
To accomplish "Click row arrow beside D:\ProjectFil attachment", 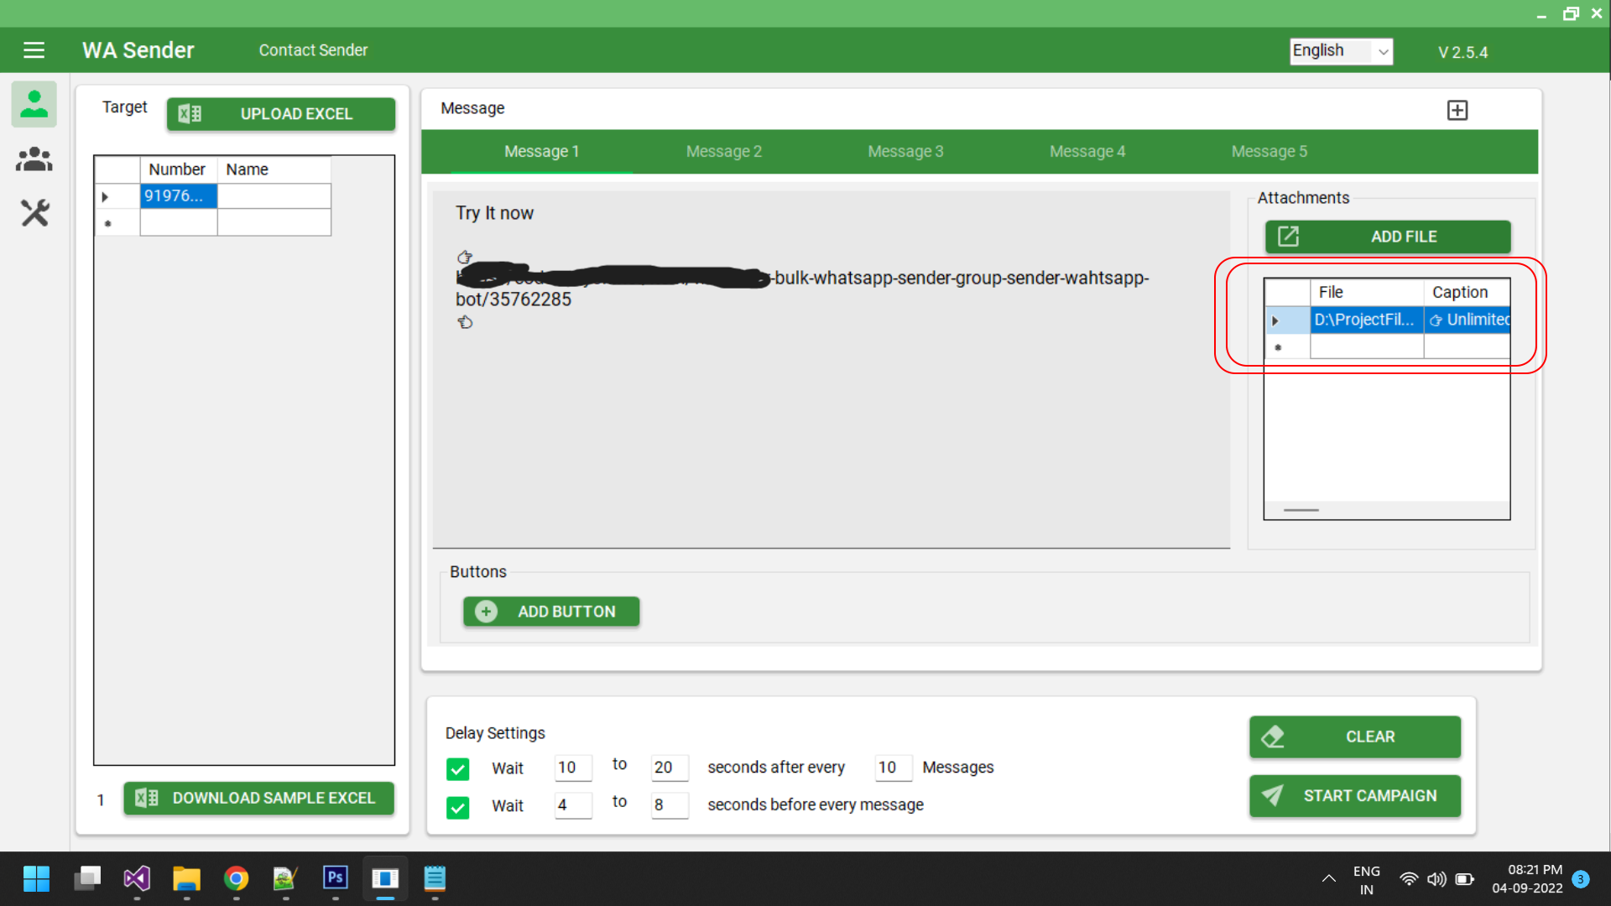I will 1275,320.
